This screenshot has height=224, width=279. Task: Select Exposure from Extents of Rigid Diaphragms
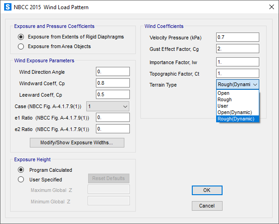[21, 37]
